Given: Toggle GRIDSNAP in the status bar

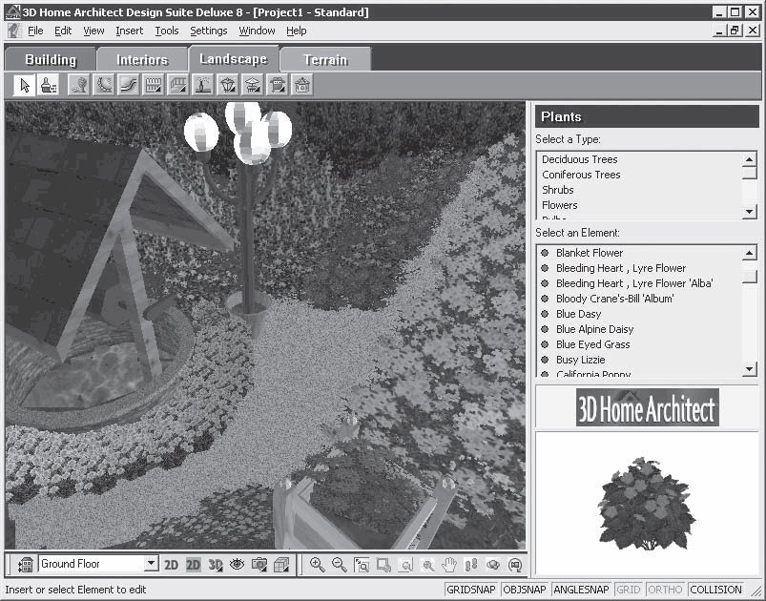Looking at the screenshot, I should pyautogui.click(x=471, y=590).
